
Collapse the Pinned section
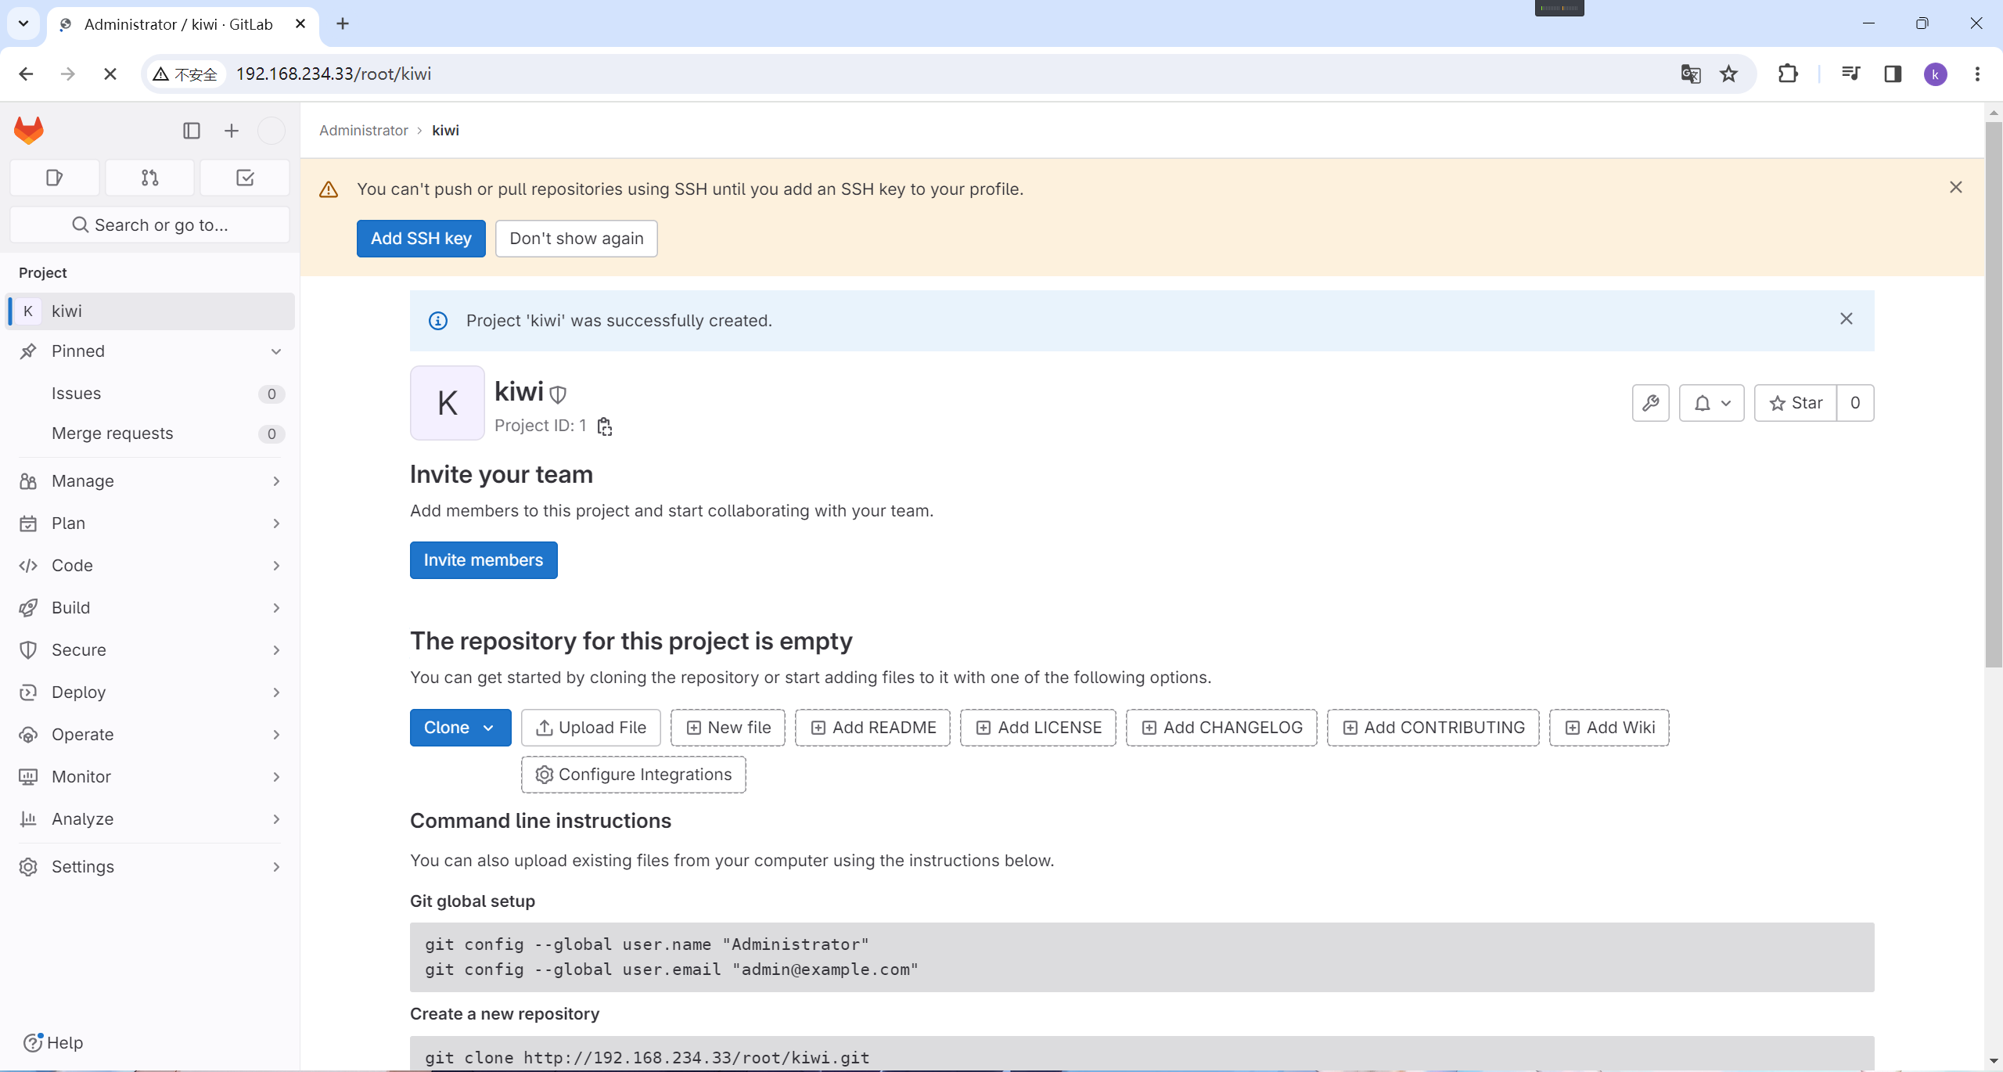click(275, 351)
